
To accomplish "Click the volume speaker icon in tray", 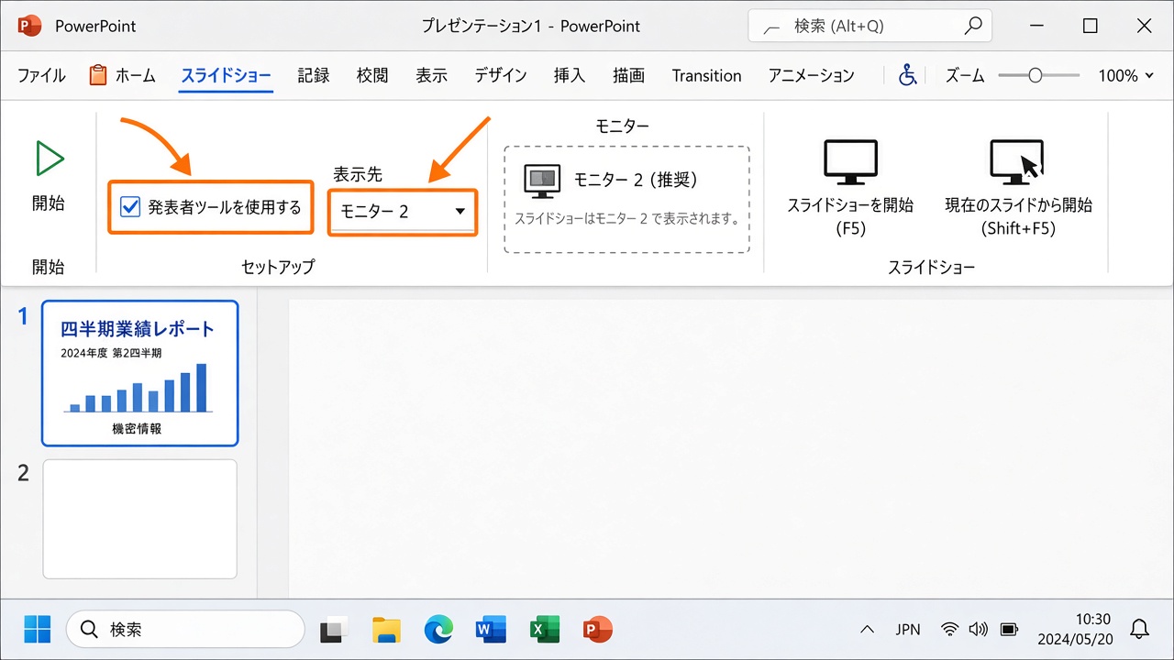I will point(979,630).
